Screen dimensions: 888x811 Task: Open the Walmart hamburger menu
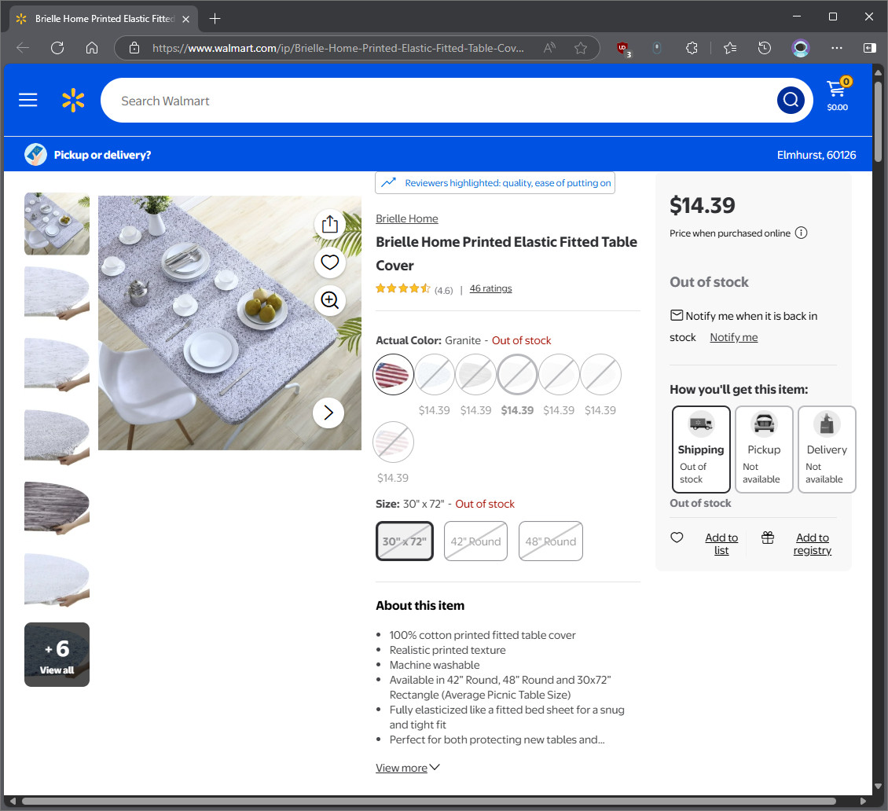28,101
